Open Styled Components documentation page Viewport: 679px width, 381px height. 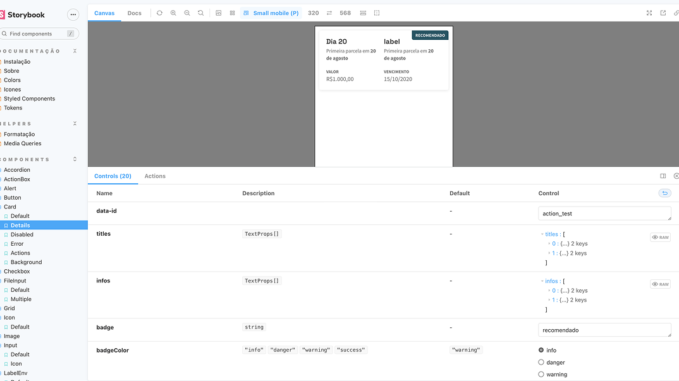pos(30,99)
